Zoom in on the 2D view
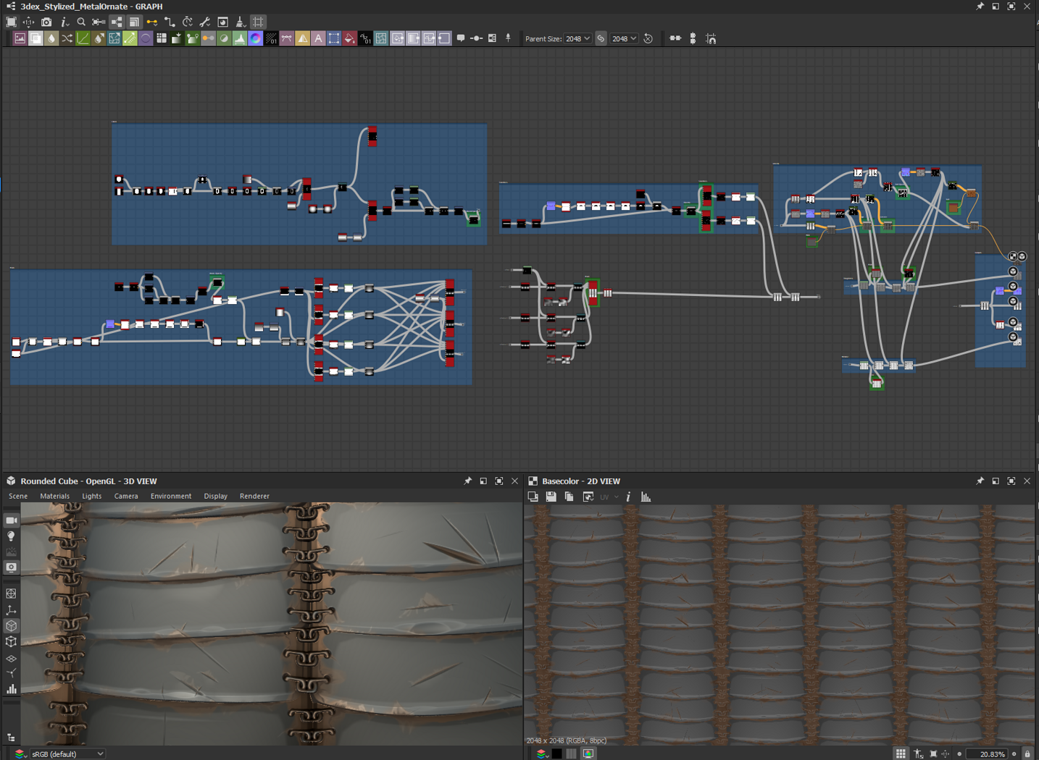The height and width of the screenshot is (760, 1039). [x=1014, y=754]
